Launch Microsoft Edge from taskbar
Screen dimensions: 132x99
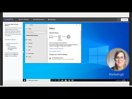coord(59,80)
